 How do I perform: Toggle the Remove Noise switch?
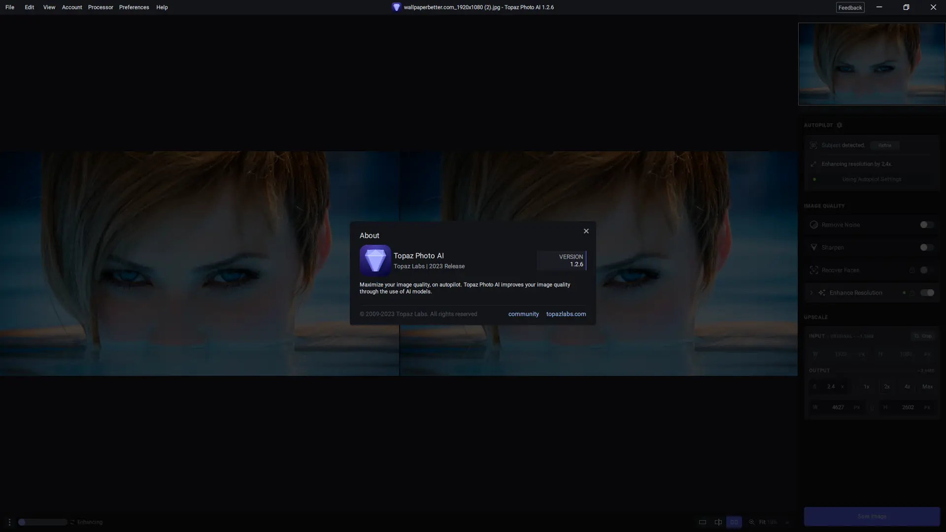926,225
